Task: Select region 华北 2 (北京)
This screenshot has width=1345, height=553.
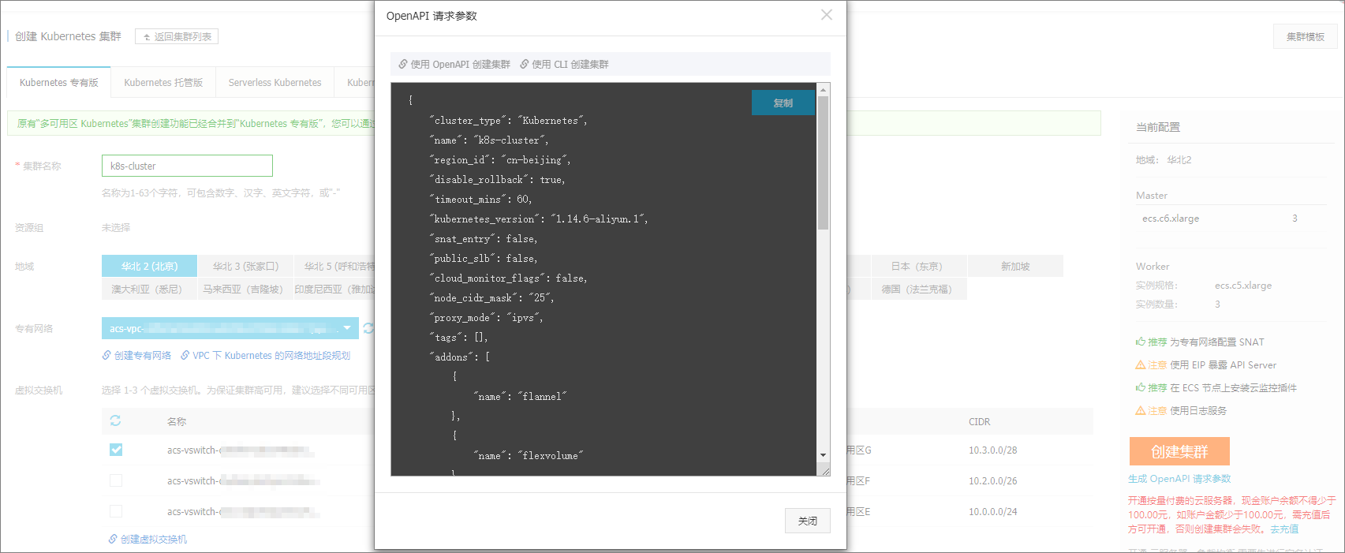Action: tap(149, 266)
